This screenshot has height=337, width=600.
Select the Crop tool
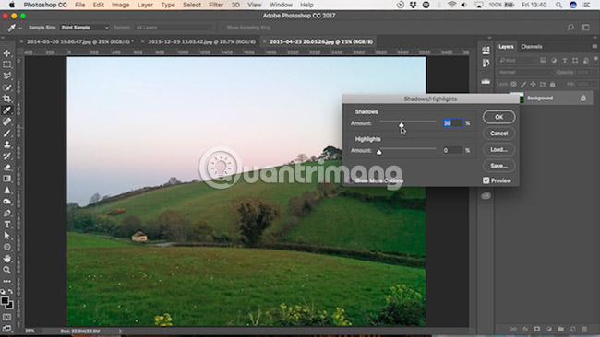6,99
